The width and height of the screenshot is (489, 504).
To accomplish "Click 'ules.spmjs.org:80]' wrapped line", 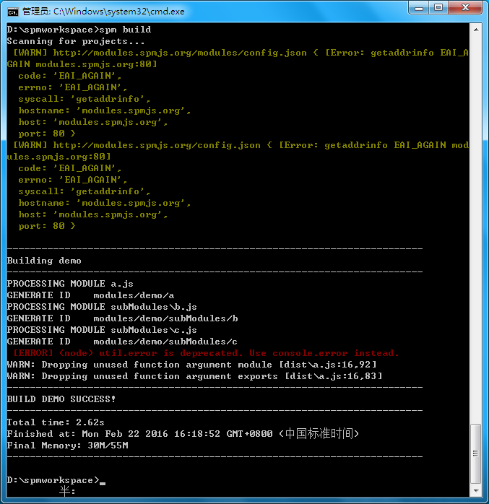I will click(x=59, y=157).
